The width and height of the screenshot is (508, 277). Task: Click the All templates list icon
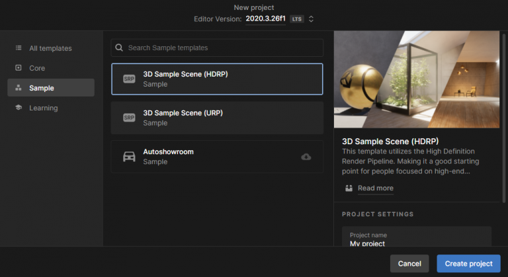(x=18, y=48)
